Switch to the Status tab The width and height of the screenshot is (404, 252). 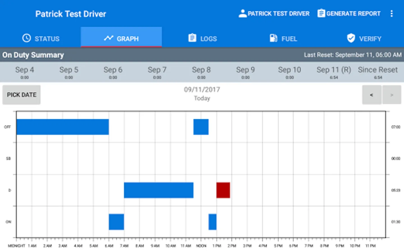coord(41,38)
